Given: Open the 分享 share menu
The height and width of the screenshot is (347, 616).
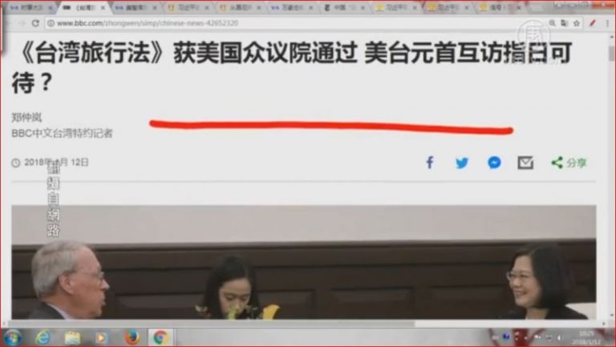Looking at the screenshot, I should tap(569, 163).
